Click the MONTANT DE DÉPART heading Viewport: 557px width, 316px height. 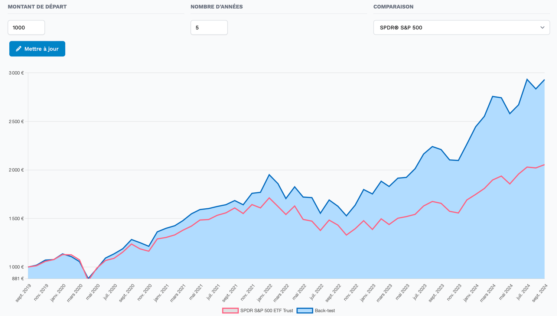coord(37,7)
